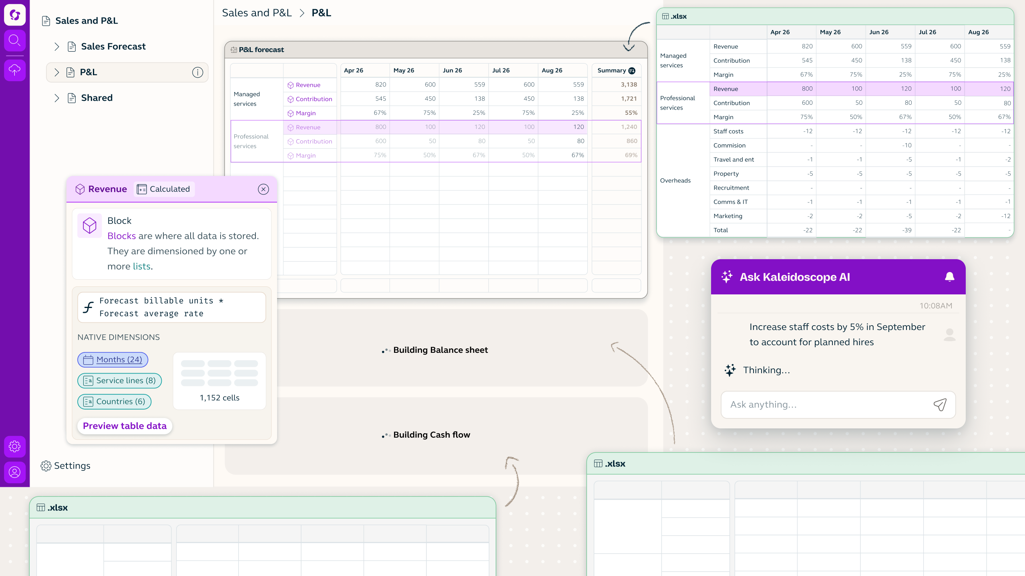Select the Countries (6) dimension chip
Image resolution: width=1025 pixels, height=576 pixels.
pos(115,402)
